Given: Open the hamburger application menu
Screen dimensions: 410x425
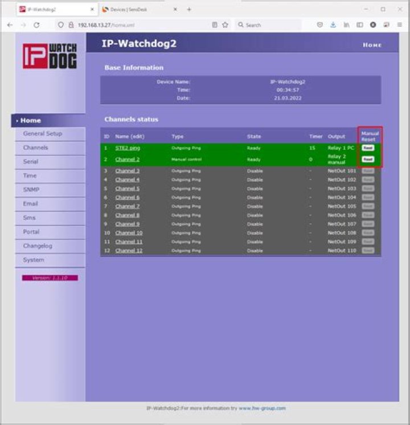Looking at the screenshot, I should click(399, 25).
